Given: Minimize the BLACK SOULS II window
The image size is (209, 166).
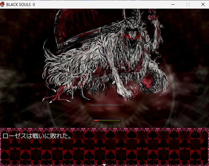Looking at the screenshot, I should pyautogui.click(x=173, y=4).
